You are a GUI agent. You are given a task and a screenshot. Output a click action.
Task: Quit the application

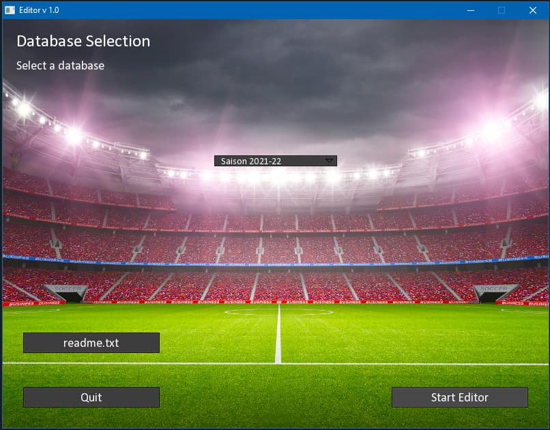pyautogui.click(x=91, y=397)
